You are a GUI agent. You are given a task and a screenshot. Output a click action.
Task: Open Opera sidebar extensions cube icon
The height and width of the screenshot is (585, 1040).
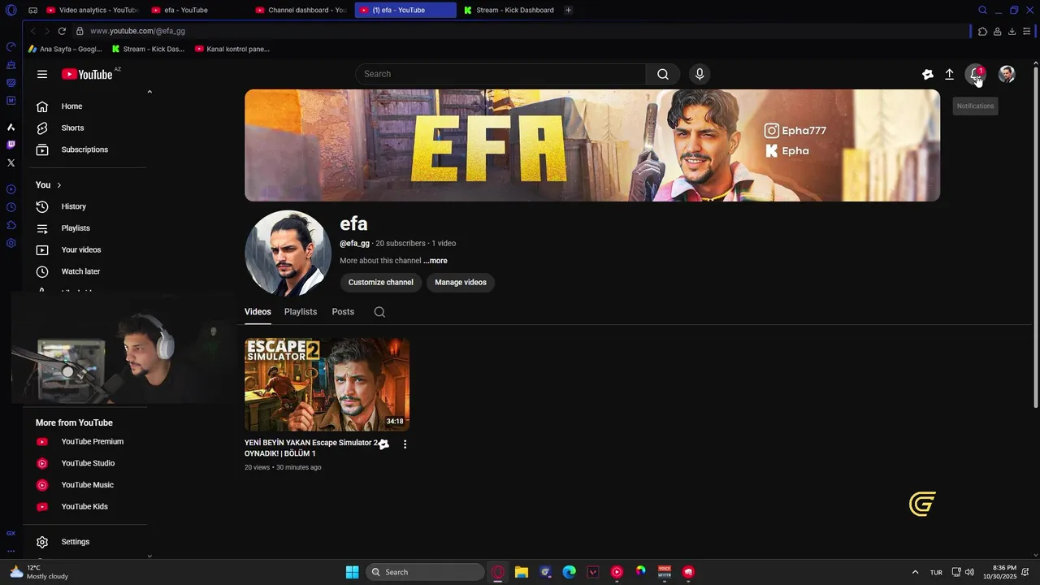(x=11, y=225)
